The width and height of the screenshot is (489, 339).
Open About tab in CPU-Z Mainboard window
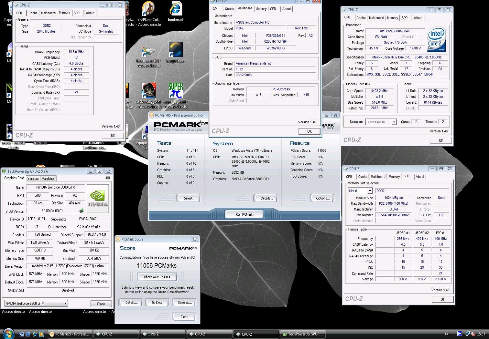click(287, 9)
